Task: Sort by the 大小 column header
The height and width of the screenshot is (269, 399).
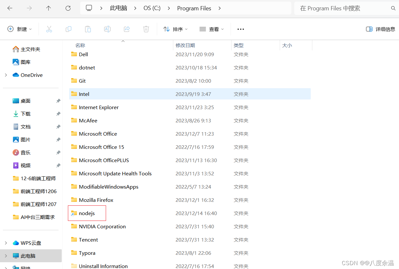Action: pyautogui.click(x=287, y=46)
